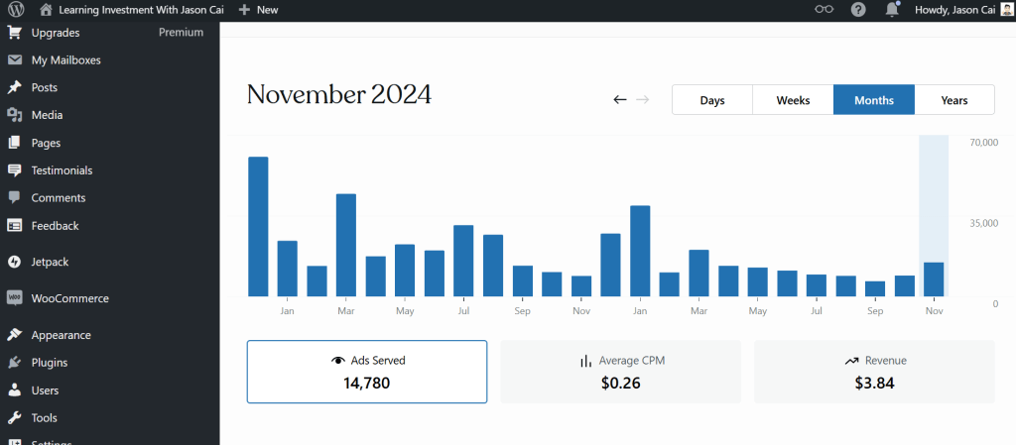Open the Reader glasses icon
This screenshot has width=1016, height=445.
point(825,9)
